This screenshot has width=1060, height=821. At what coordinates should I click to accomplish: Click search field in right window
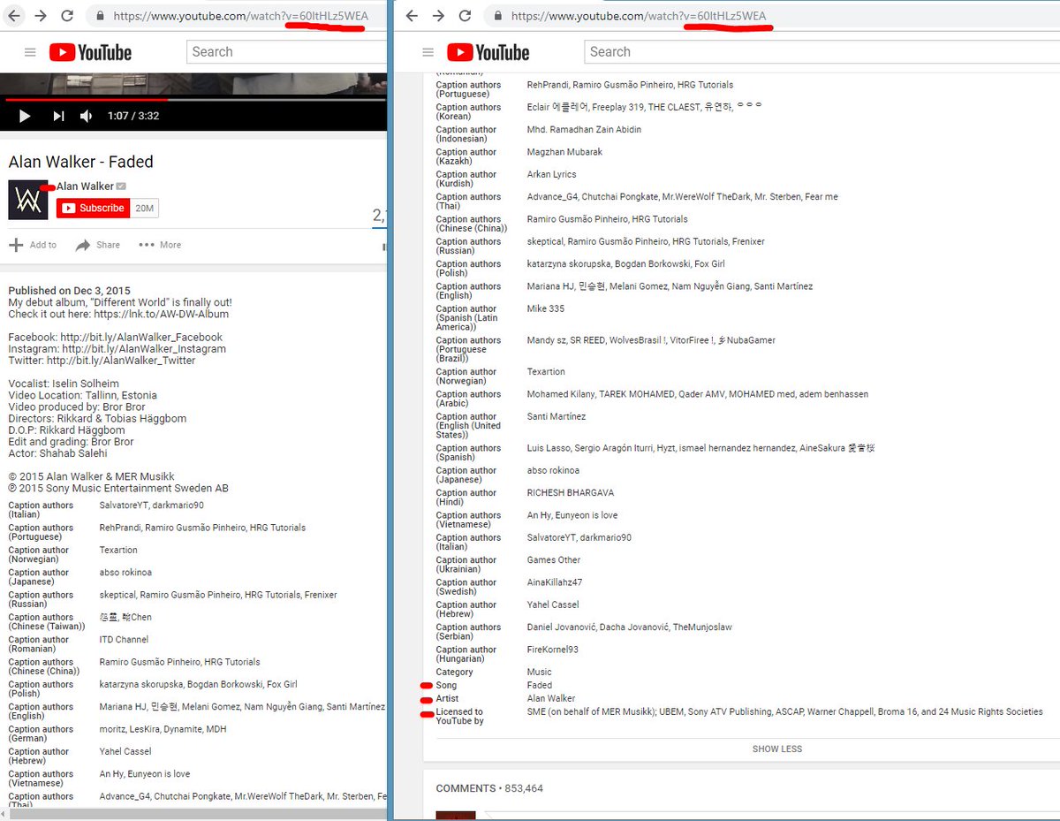pyautogui.click(x=821, y=52)
